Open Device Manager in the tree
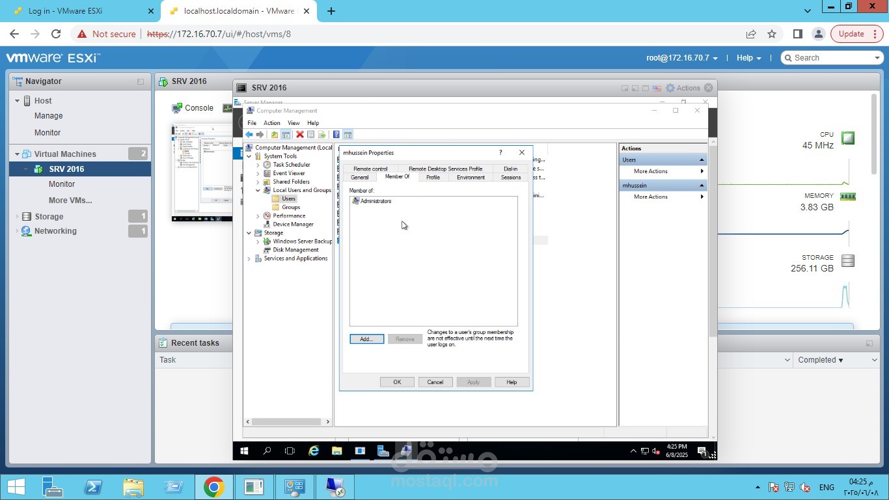 pyautogui.click(x=293, y=224)
